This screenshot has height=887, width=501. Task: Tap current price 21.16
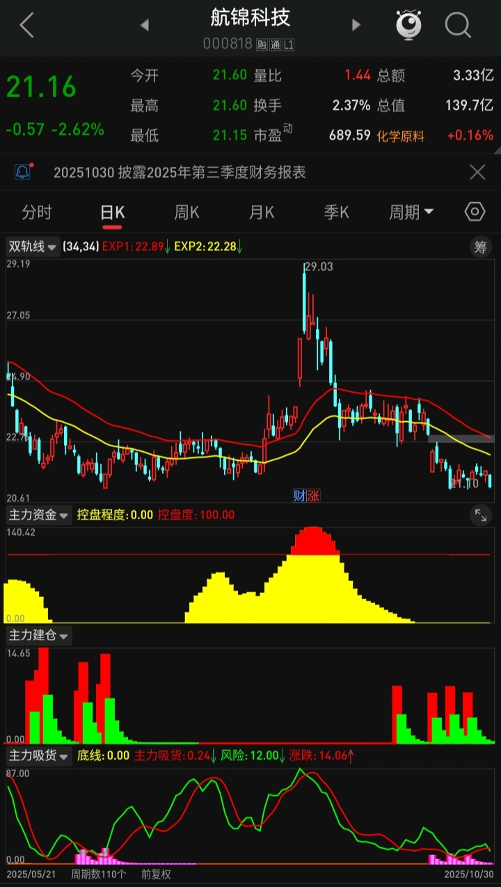pyautogui.click(x=41, y=88)
